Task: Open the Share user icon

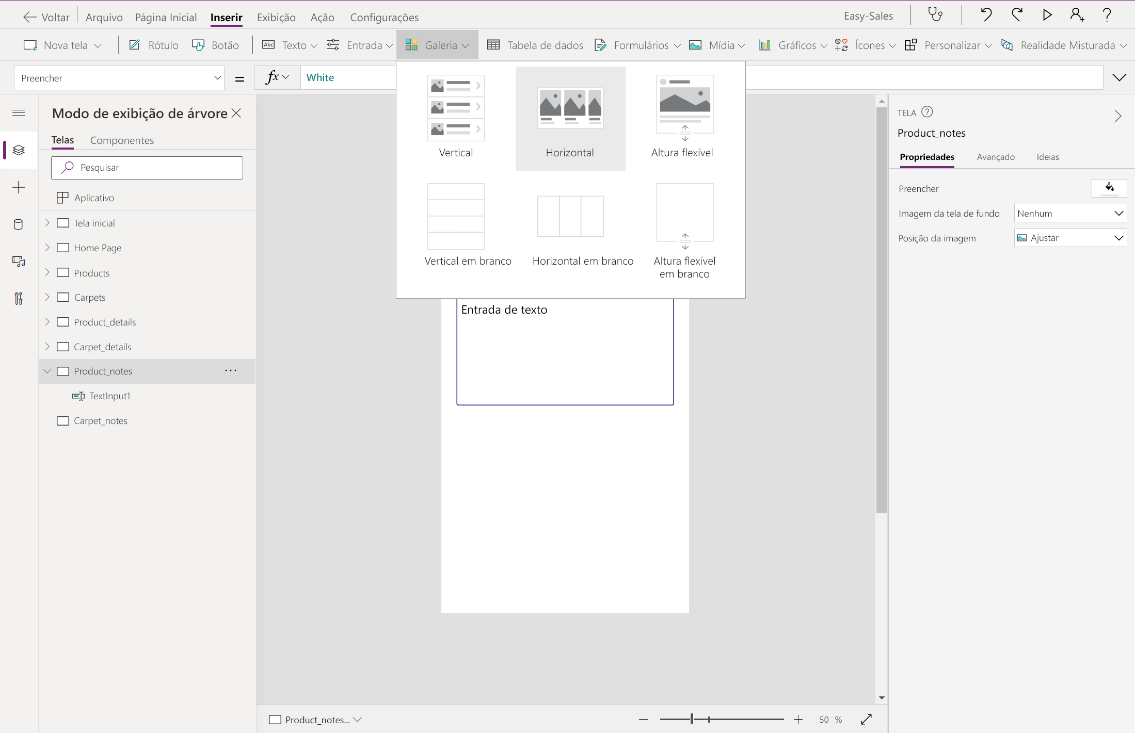Action: tap(1077, 14)
